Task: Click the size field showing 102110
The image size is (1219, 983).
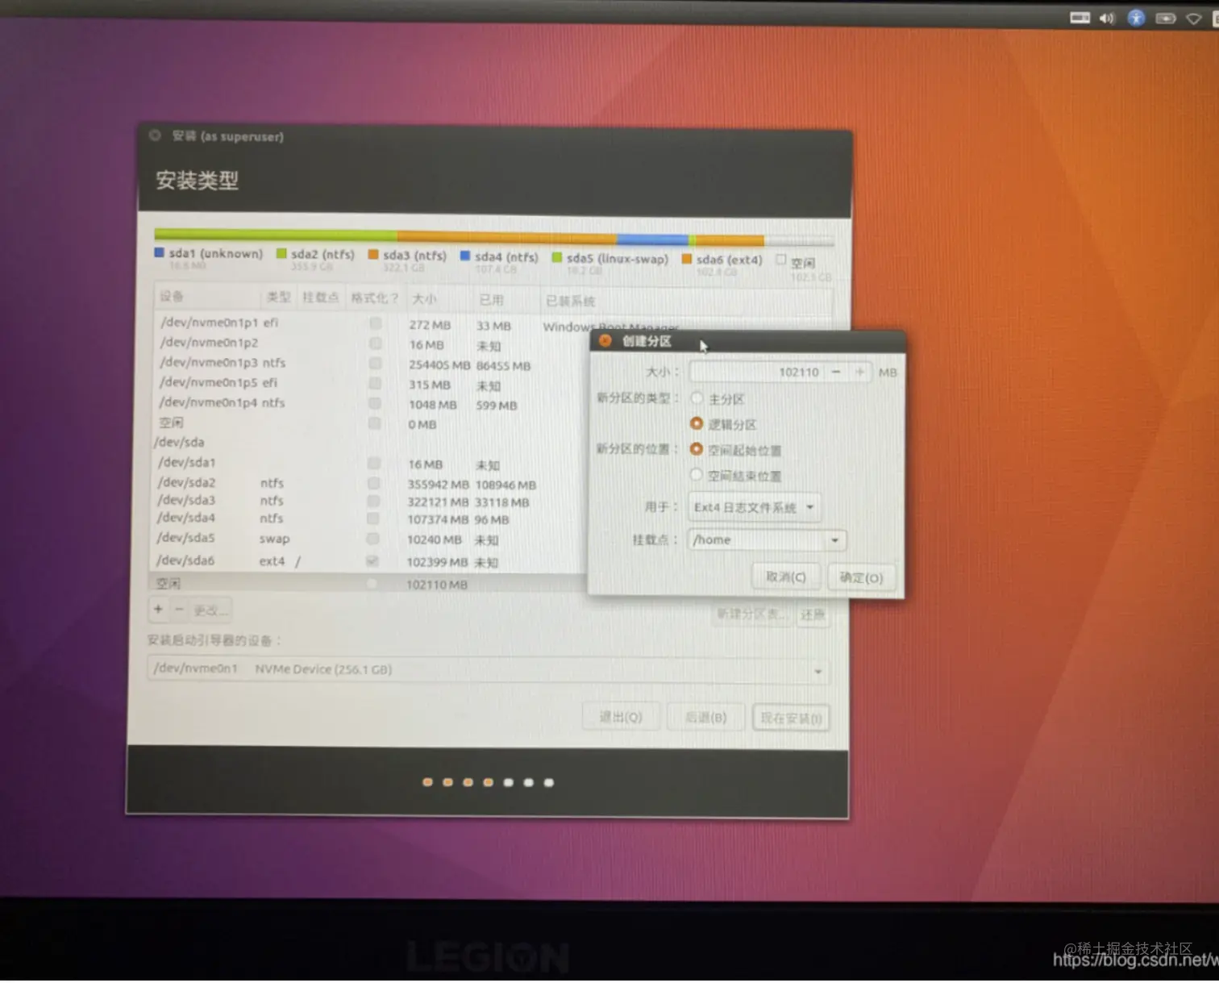Action: (756, 372)
